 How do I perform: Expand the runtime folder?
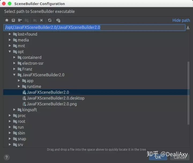tap(19, 86)
